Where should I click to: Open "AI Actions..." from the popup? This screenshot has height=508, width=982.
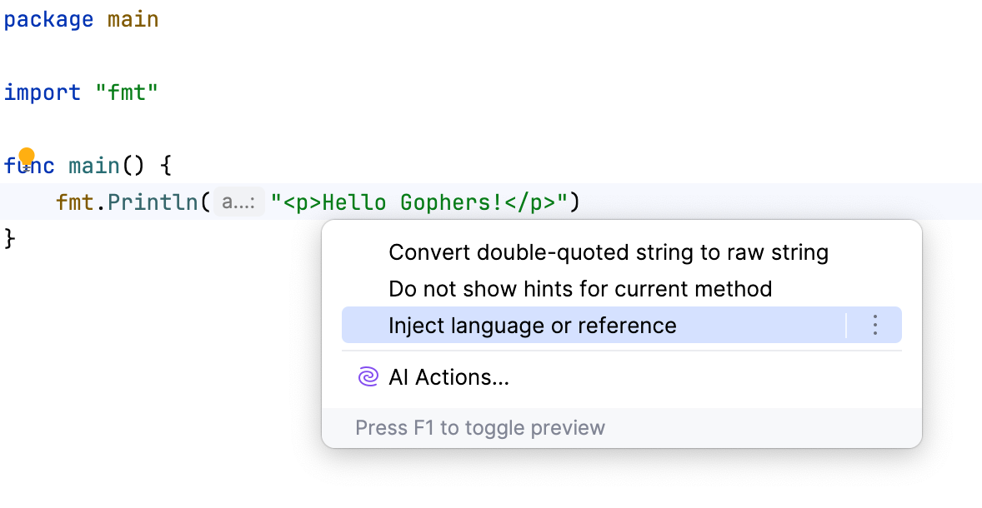(x=448, y=377)
